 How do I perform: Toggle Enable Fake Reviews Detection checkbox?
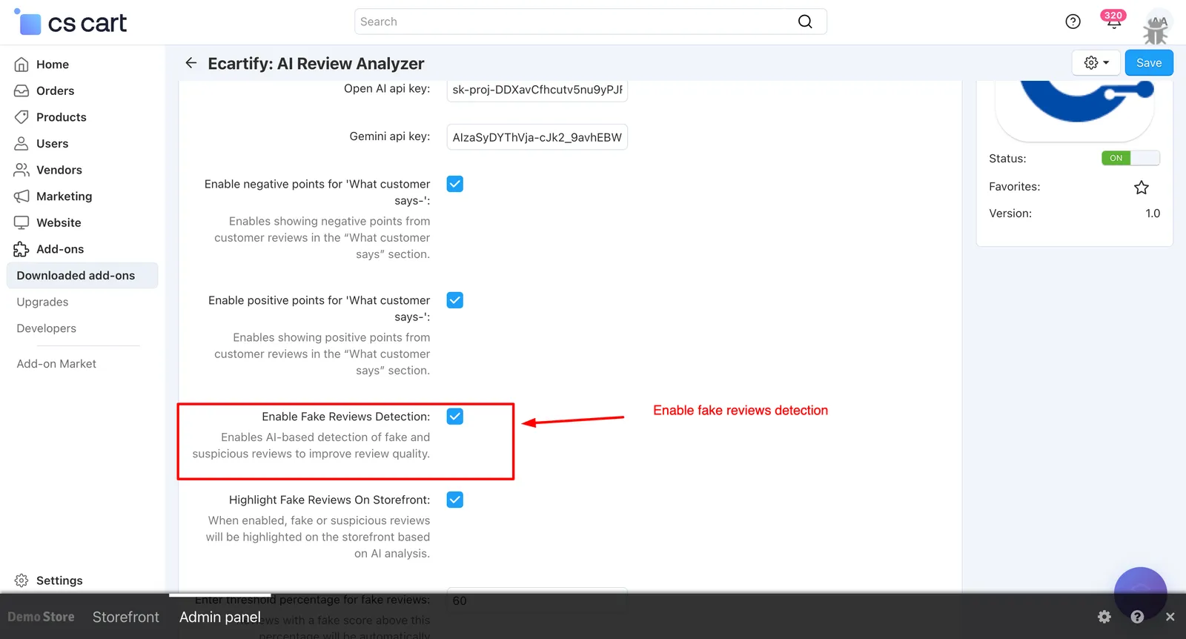(x=455, y=417)
